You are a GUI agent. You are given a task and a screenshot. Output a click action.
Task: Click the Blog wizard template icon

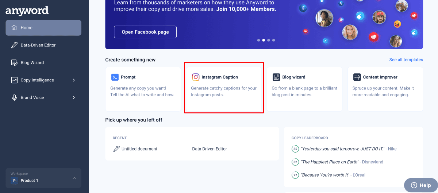[276, 77]
